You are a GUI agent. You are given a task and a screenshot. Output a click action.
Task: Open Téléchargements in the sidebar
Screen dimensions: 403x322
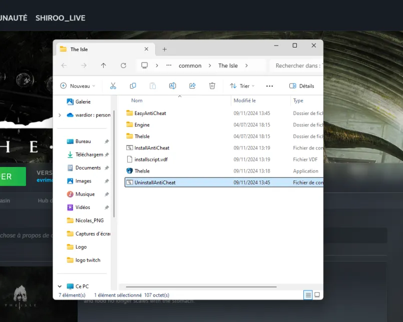coord(89,154)
